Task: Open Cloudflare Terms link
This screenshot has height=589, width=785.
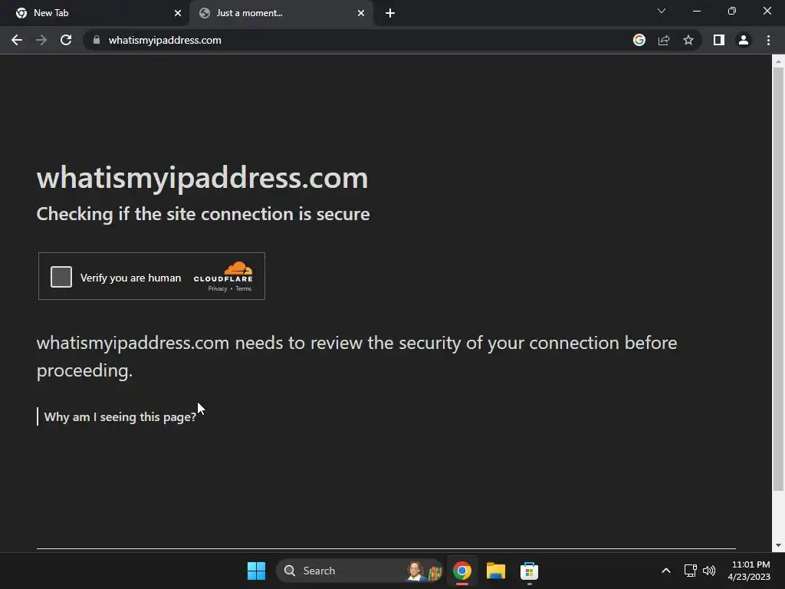Action: click(243, 288)
